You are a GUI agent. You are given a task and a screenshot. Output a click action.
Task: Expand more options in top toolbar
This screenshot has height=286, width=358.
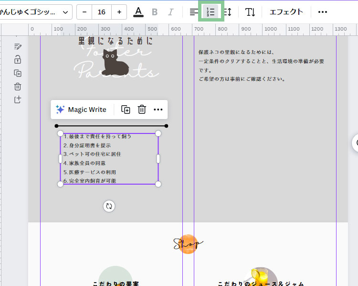tap(323, 12)
